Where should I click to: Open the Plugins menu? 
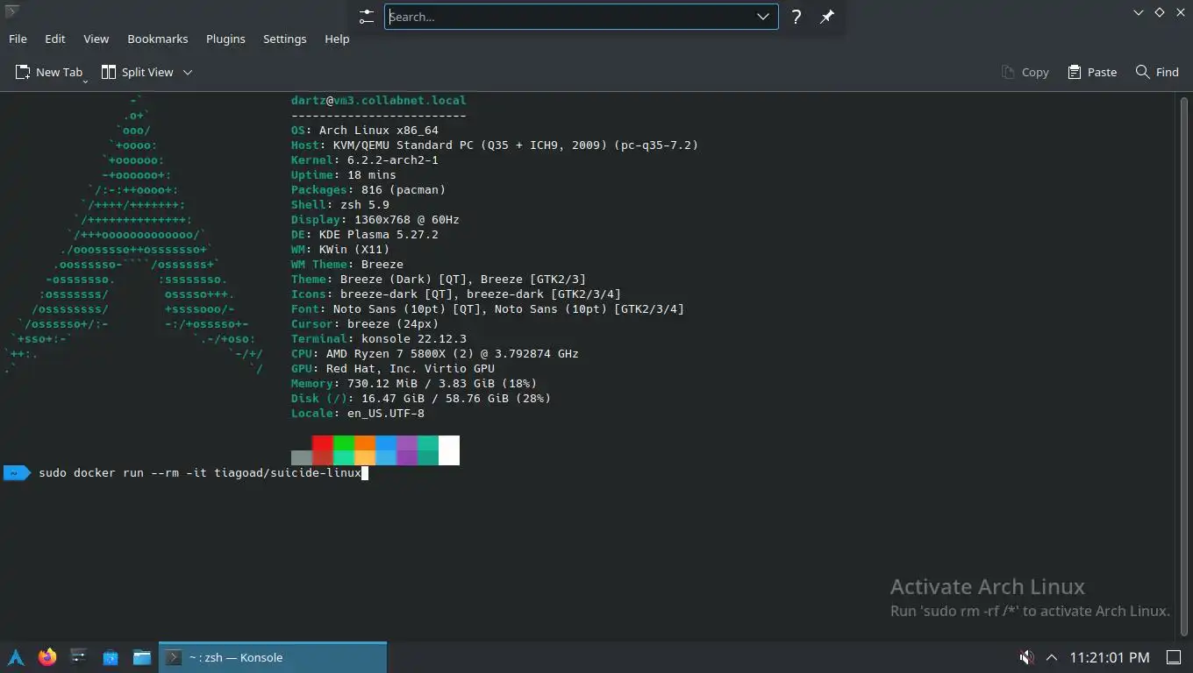(225, 39)
